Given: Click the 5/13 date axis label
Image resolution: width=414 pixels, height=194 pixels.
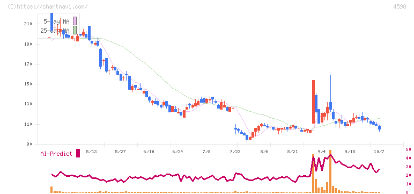Looking at the screenshot, I should coord(92,152).
